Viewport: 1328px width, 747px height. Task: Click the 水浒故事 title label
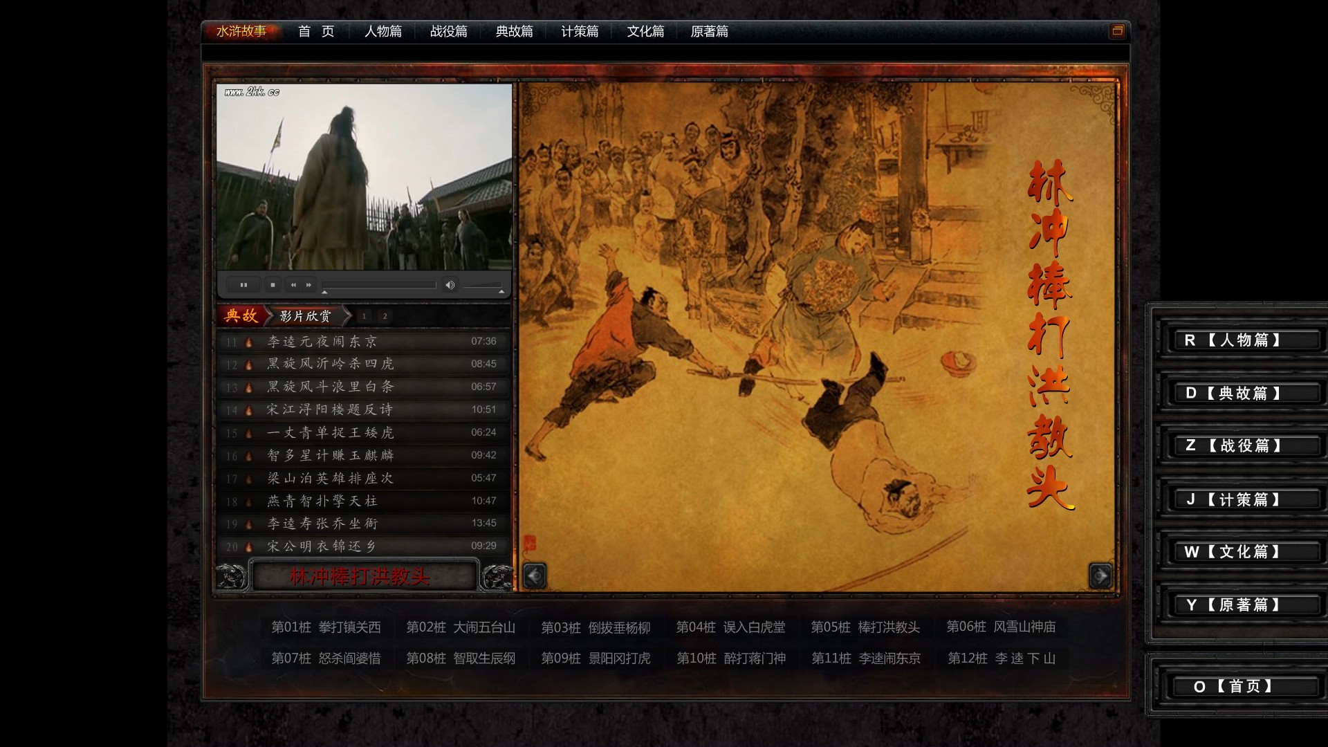point(241,31)
